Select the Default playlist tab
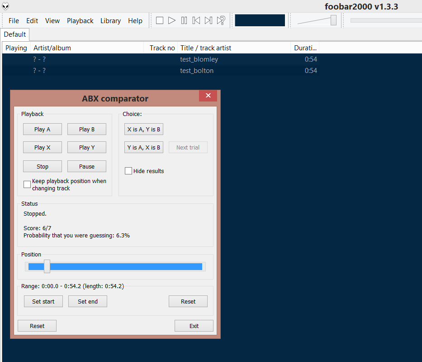This screenshot has width=422, height=362. (15, 34)
